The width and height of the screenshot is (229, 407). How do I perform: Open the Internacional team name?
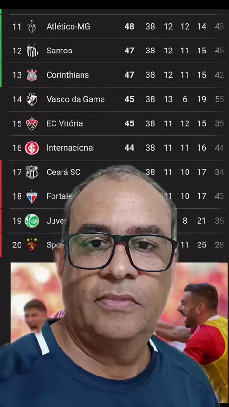(x=71, y=148)
